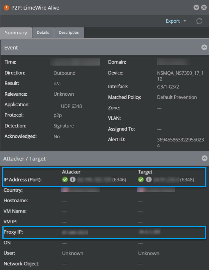Select the UDP 6348 application value
Screen dimensions: 209x270
71,106
